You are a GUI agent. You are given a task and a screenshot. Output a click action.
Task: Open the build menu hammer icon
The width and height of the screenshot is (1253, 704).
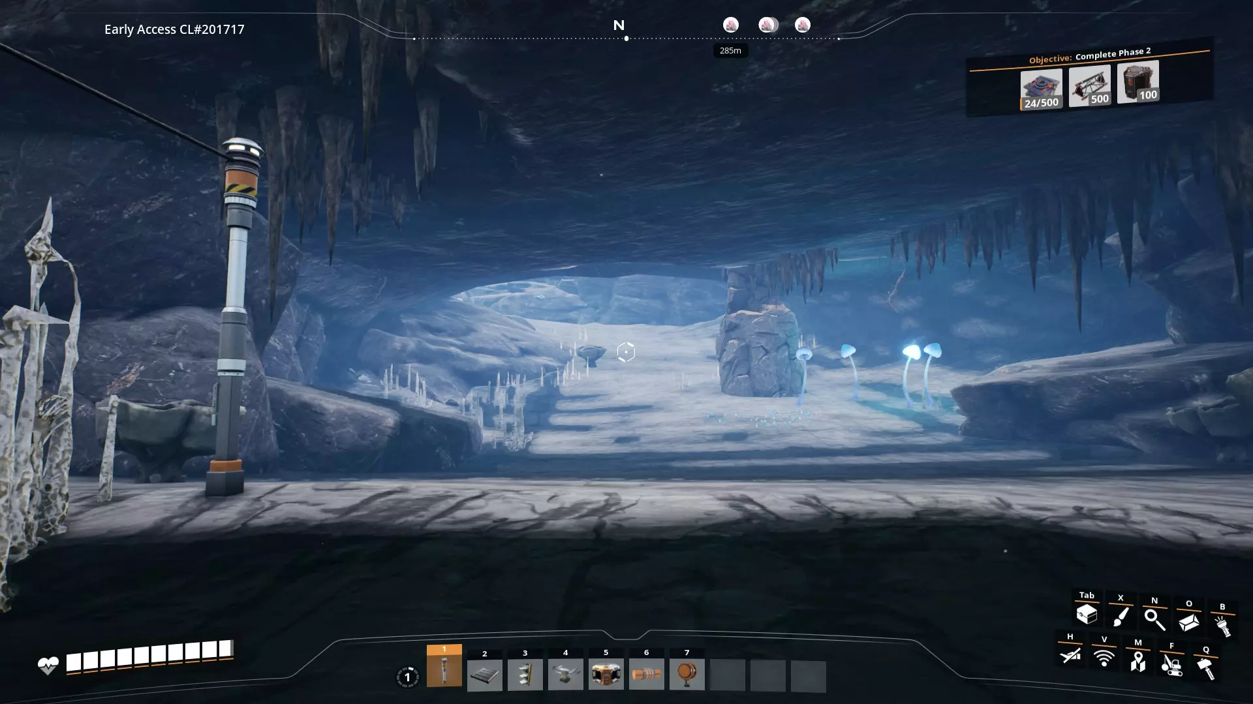(1206, 668)
